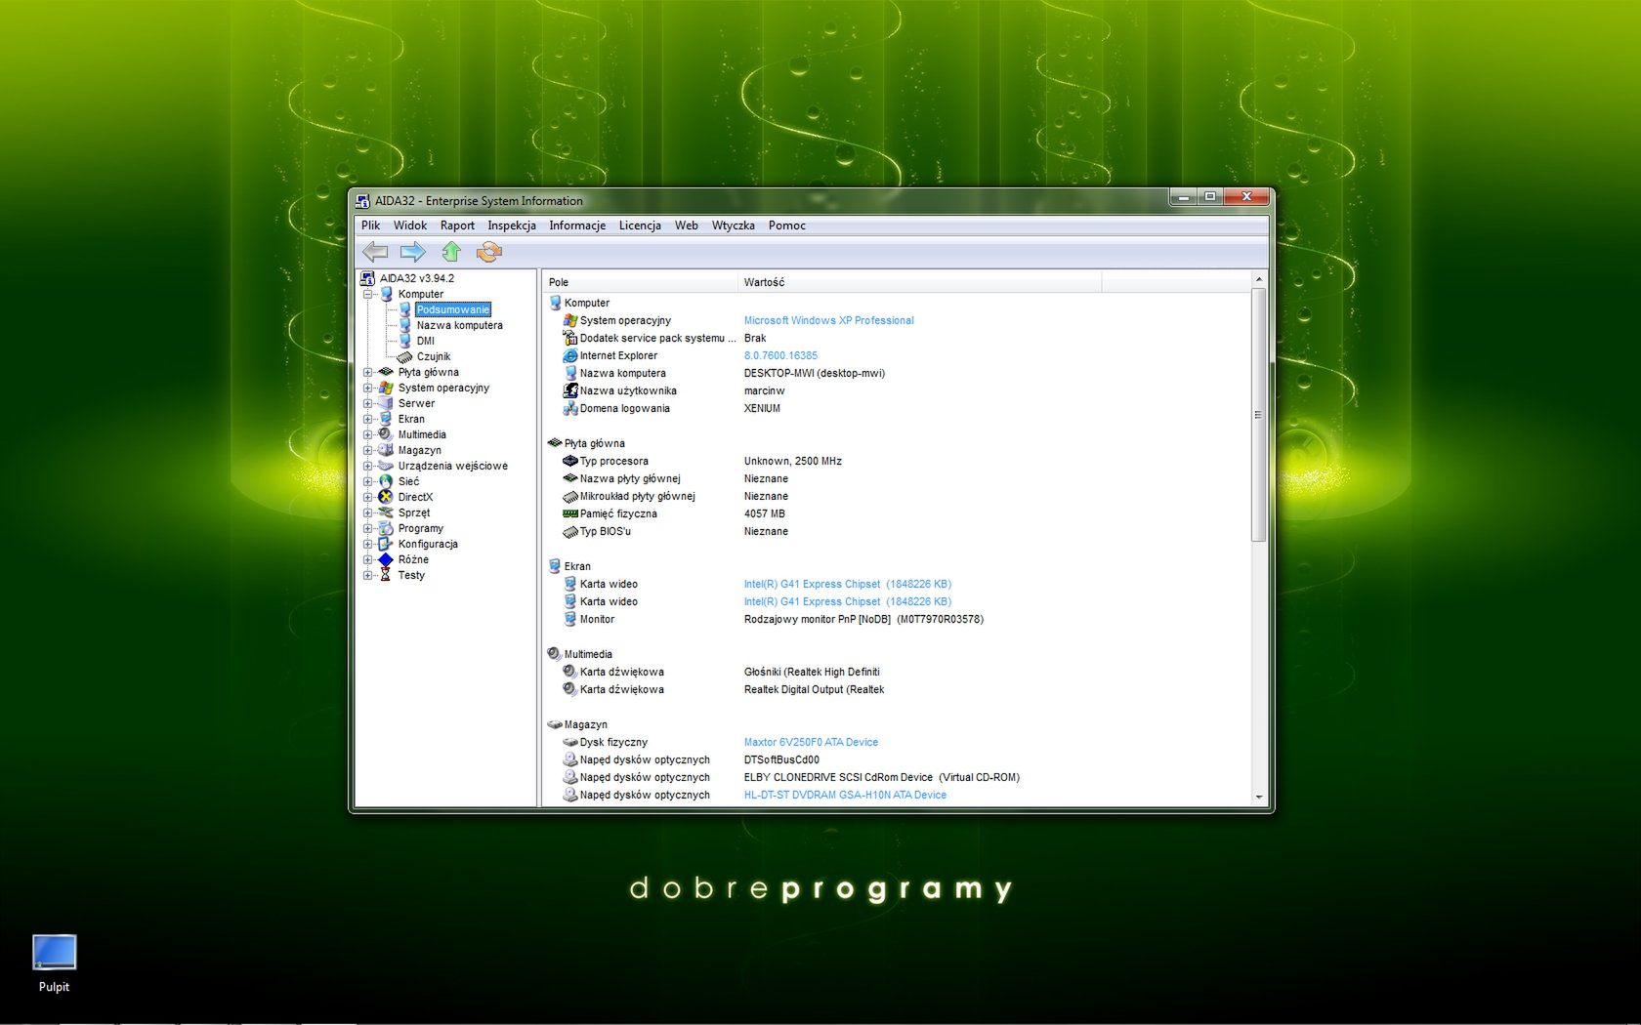Select the Rodzajowy monitor PnP value

863,619
